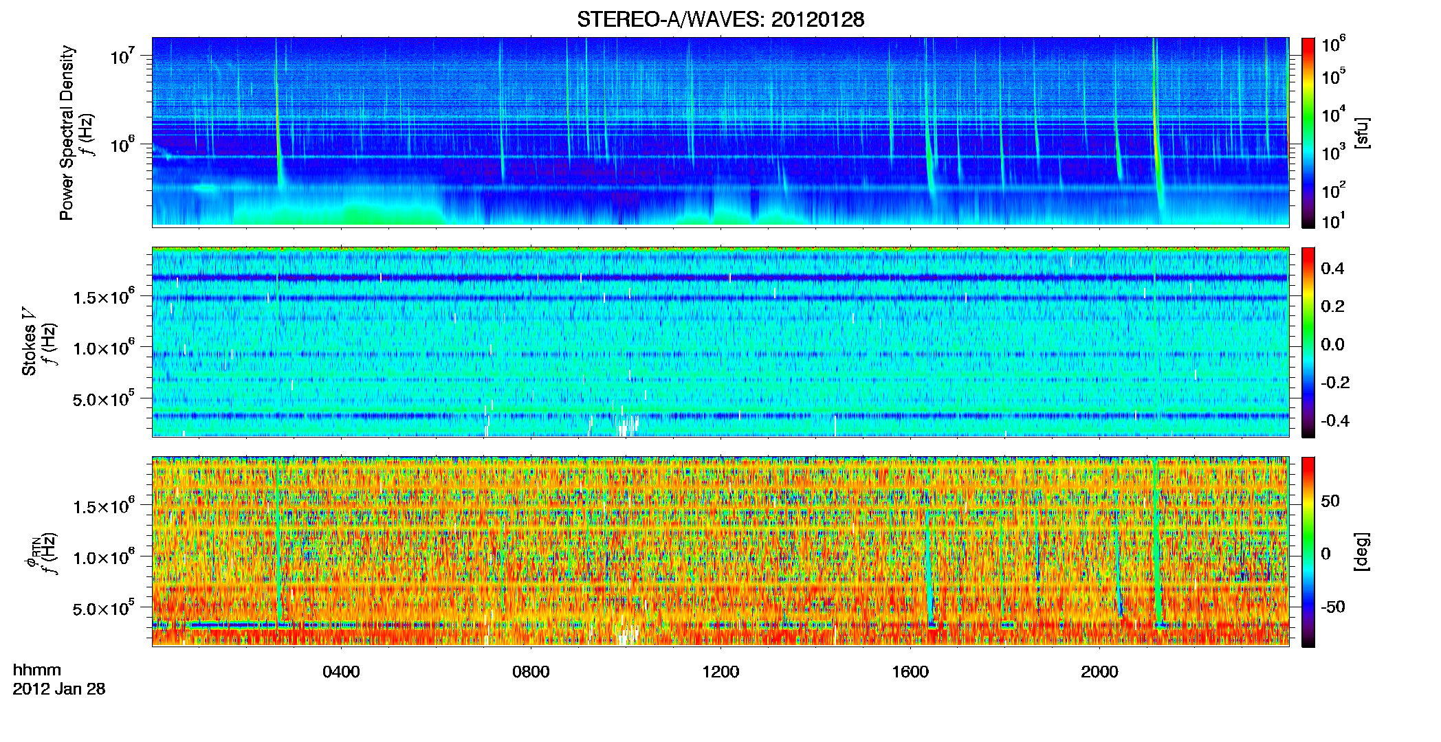Click the phi RTN axis label
This screenshot has width=1441, height=742.
point(32,554)
